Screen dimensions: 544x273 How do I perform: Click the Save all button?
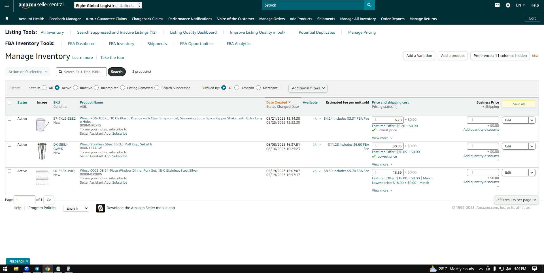tap(519, 104)
